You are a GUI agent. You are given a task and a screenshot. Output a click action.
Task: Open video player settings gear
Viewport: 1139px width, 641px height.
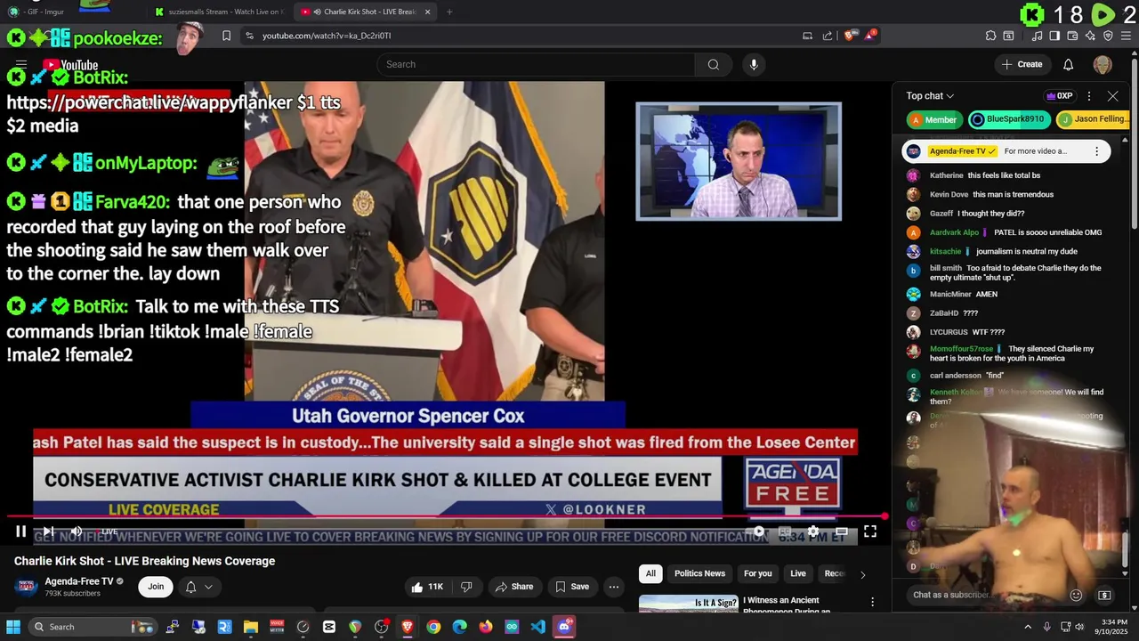[x=813, y=531]
